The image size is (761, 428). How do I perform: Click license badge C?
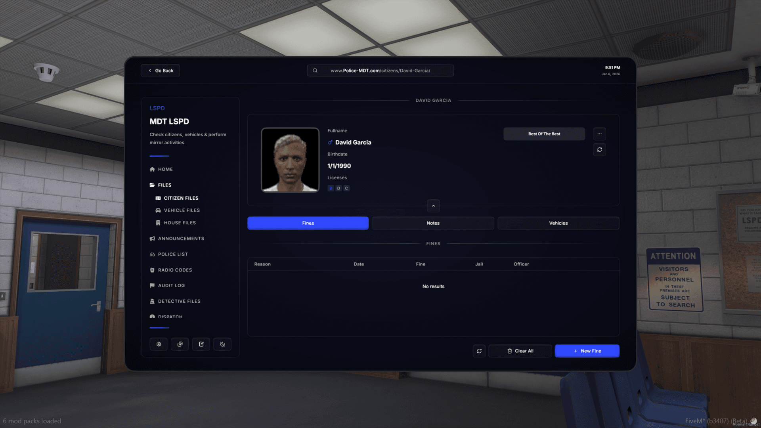click(x=346, y=188)
